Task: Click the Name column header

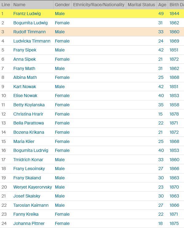Action: coord(19,5)
